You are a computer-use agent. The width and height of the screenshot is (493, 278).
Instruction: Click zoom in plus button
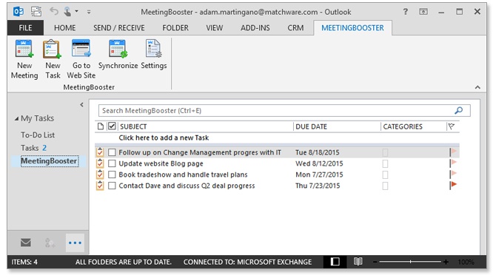tap(446, 262)
